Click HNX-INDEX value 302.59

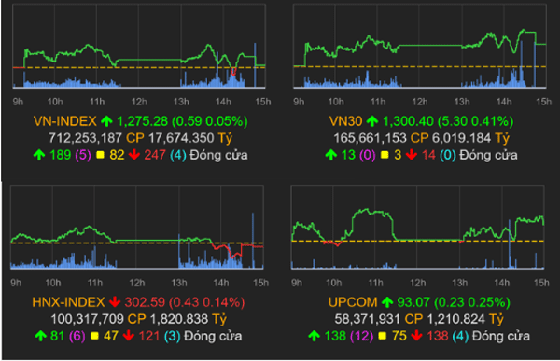tap(145, 302)
